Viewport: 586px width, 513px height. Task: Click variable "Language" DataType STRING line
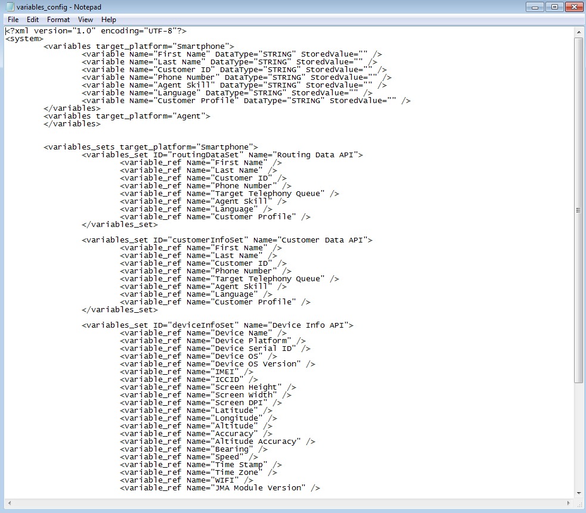click(227, 93)
